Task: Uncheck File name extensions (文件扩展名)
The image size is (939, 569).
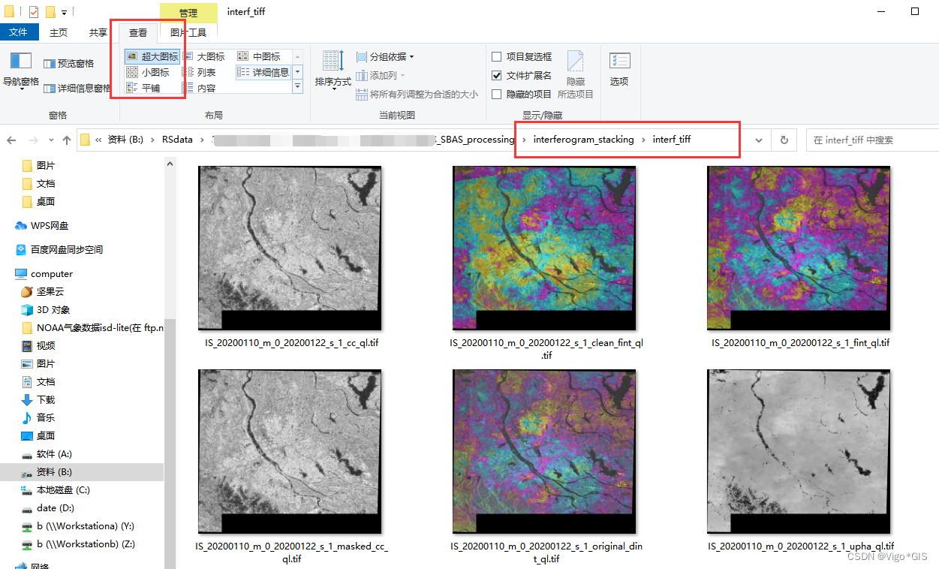Action: [522, 75]
